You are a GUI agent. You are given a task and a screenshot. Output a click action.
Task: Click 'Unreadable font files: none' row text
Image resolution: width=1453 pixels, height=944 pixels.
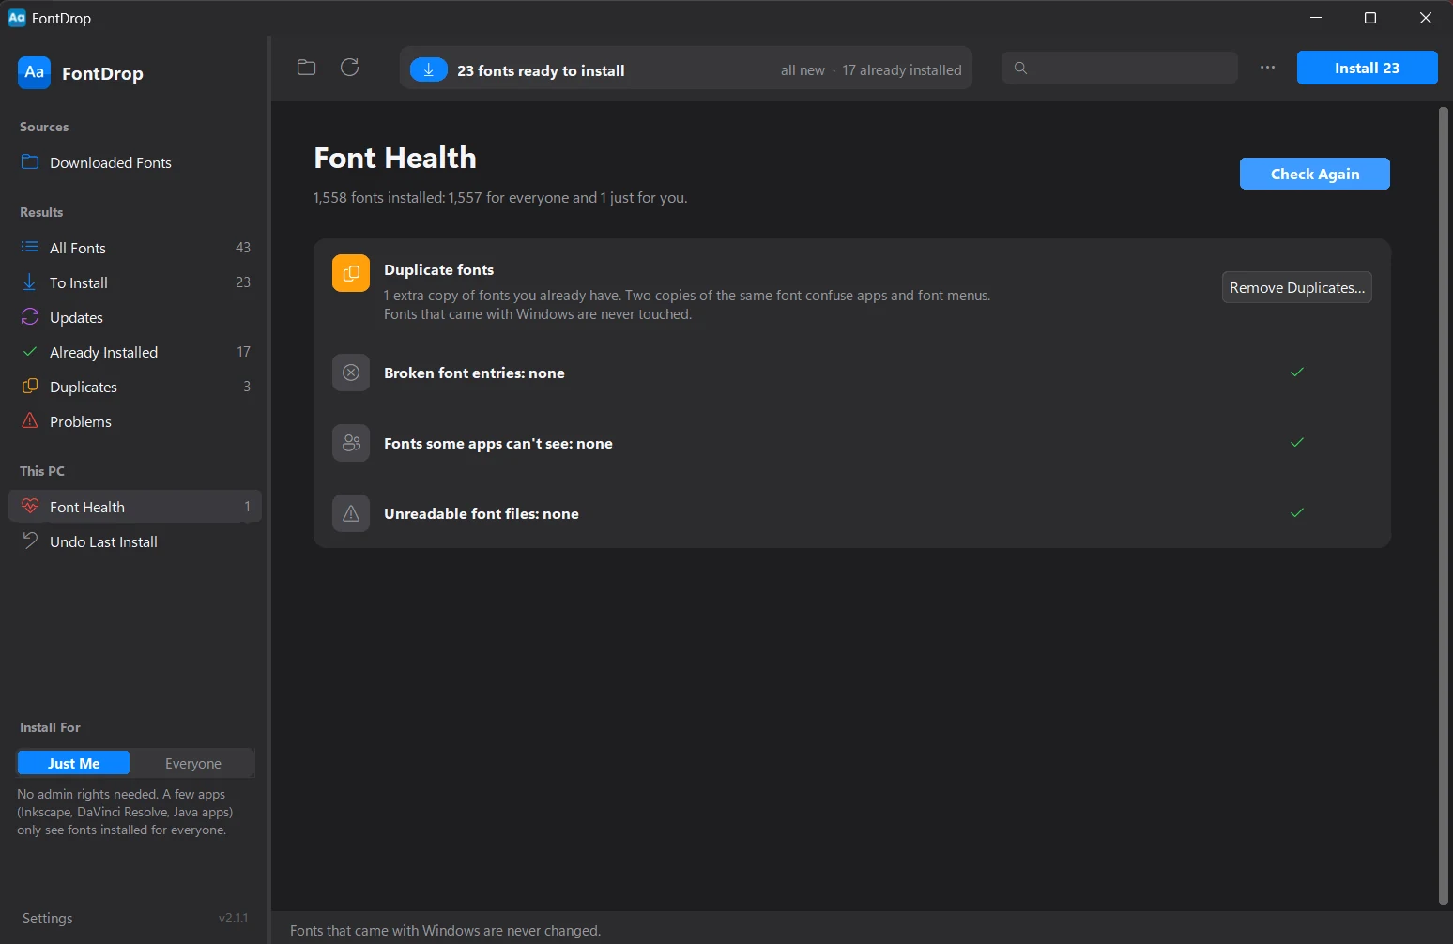pos(482,513)
